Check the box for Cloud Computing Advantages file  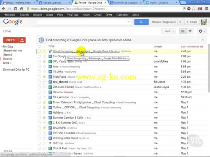pyautogui.click(x=39, y=51)
